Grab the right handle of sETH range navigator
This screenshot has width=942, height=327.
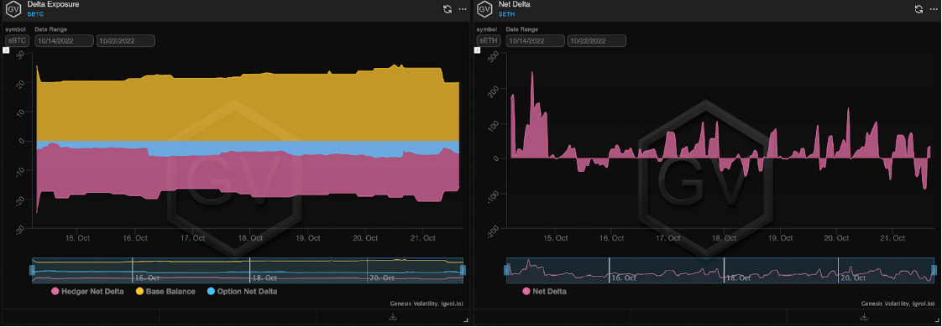[934, 271]
